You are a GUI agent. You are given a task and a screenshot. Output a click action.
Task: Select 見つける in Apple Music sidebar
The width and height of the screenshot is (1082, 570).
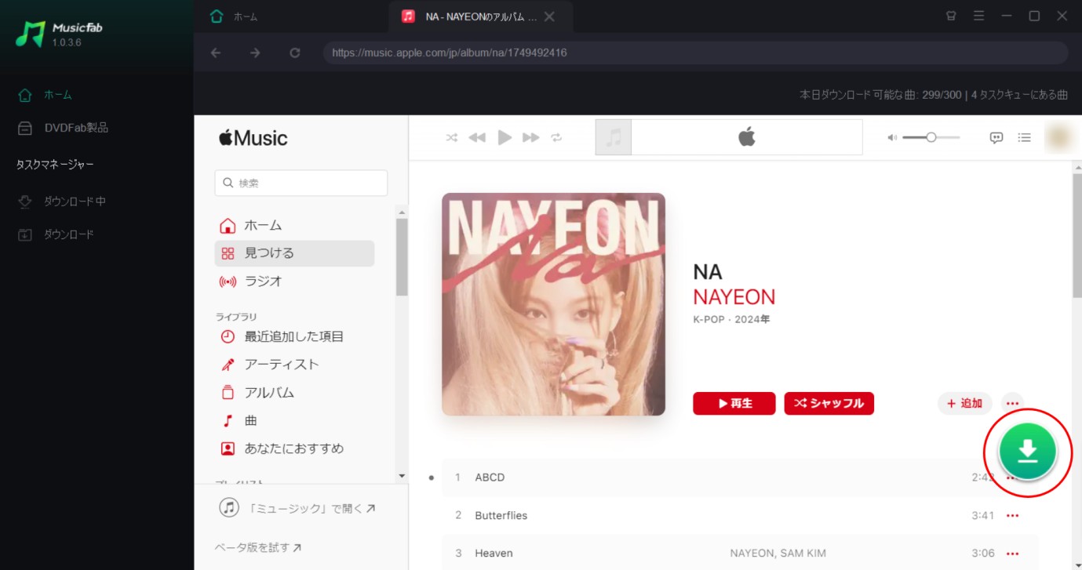pyautogui.click(x=294, y=253)
